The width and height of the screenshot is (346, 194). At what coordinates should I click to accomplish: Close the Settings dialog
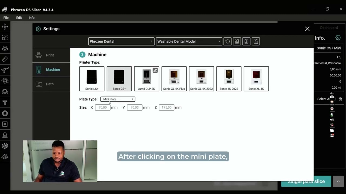tap(307, 29)
